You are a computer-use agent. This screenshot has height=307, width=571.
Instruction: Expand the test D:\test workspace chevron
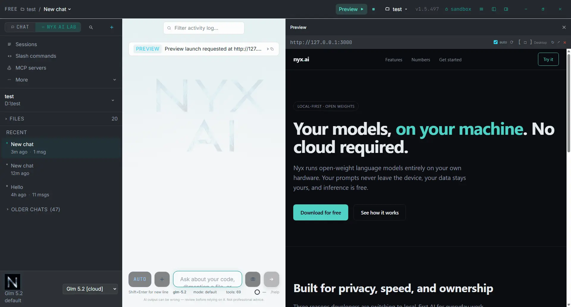pyautogui.click(x=113, y=100)
